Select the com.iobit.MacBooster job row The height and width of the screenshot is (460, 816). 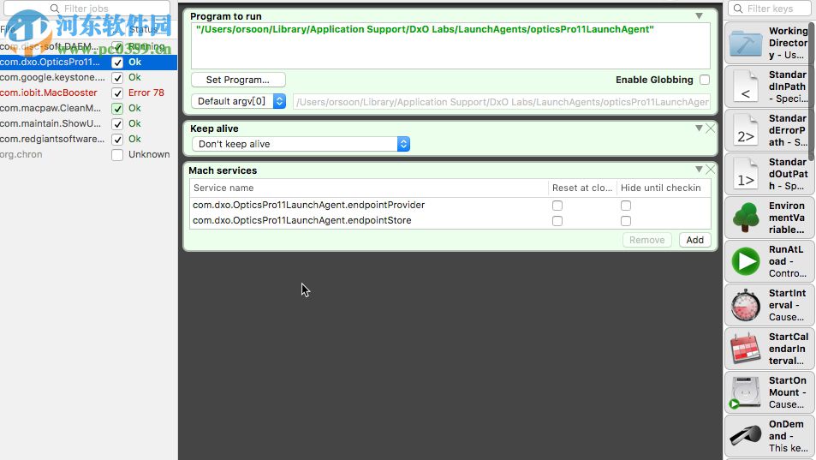click(x=88, y=93)
